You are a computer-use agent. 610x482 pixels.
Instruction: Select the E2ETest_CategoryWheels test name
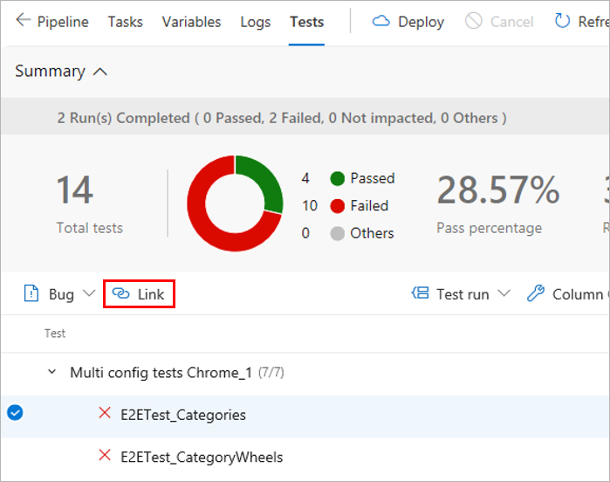pos(202,457)
